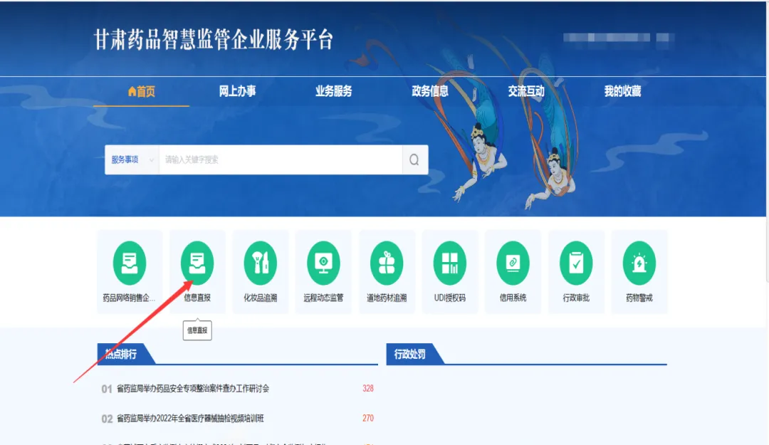Screen dimensions: 769x445
Task: Open the 我的收藏 menu
Action: pos(622,91)
